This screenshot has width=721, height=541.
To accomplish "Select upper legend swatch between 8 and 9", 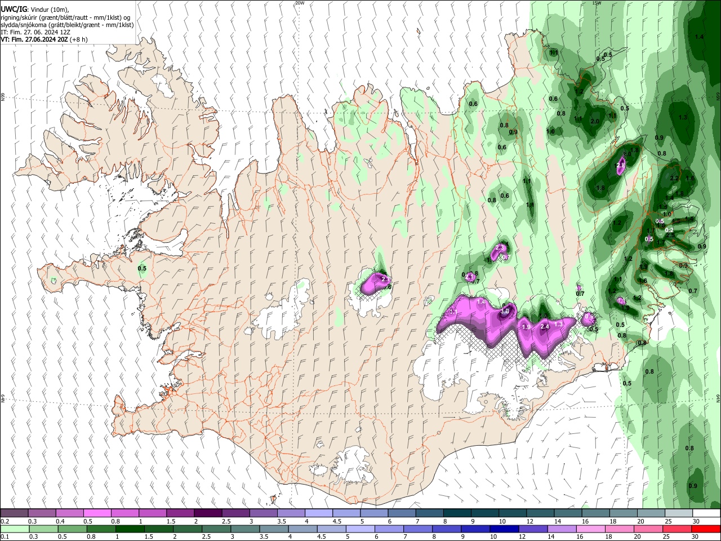I will (457, 513).
